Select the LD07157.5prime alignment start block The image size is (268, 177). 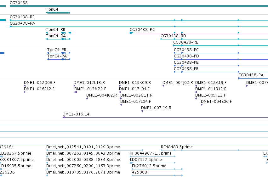pos(131,163)
